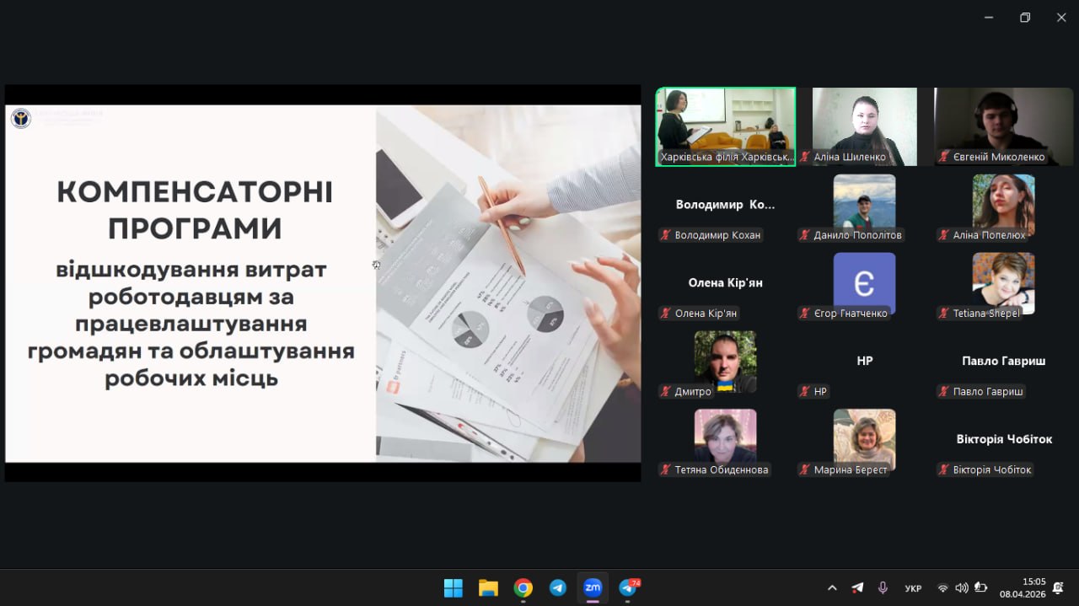This screenshot has height=606, width=1079.
Task: Select Tetiana Shepel's participant tile
Action: tap(1003, 283)
